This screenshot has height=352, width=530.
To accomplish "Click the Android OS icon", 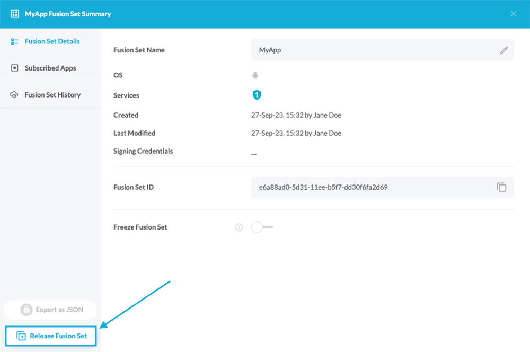I will click(x=255, y=75).
